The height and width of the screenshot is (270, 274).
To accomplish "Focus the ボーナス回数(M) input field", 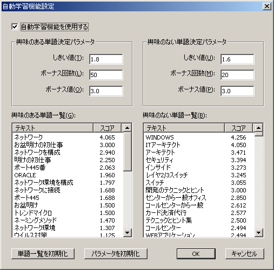I will 237,75.
